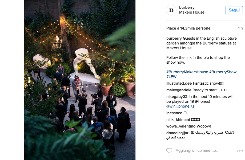This screenshot has width=245, height=160.
Task: Click the @win.i.phone.7.s mention
Action: [x=180, y=106]
